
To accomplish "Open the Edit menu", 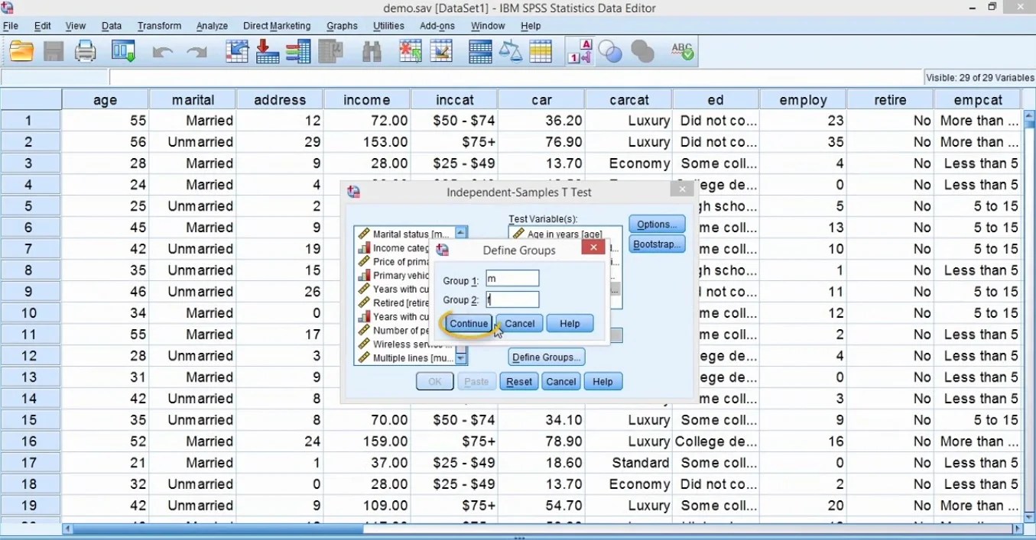I will click(x=43, y=26).
